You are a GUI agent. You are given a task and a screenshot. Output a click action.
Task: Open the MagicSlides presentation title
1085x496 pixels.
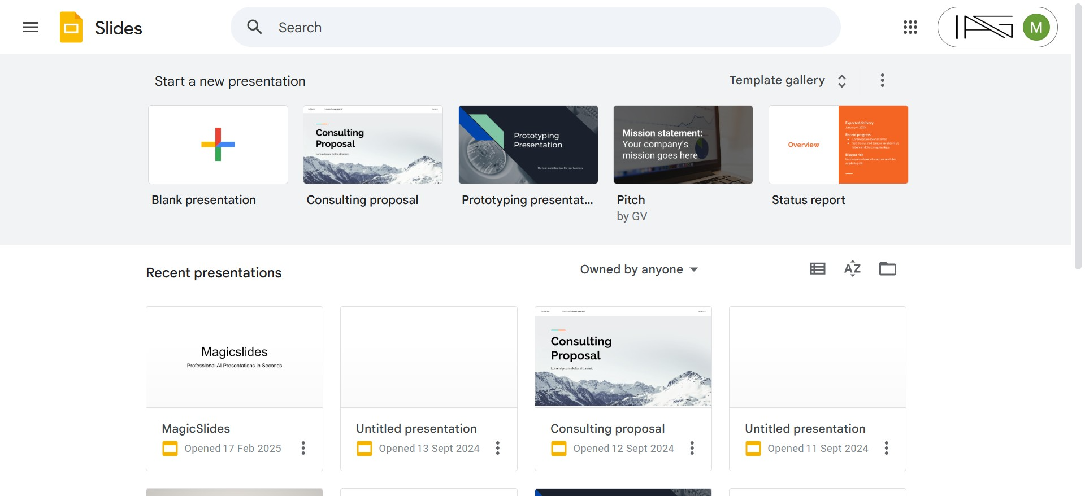[196, 429]
